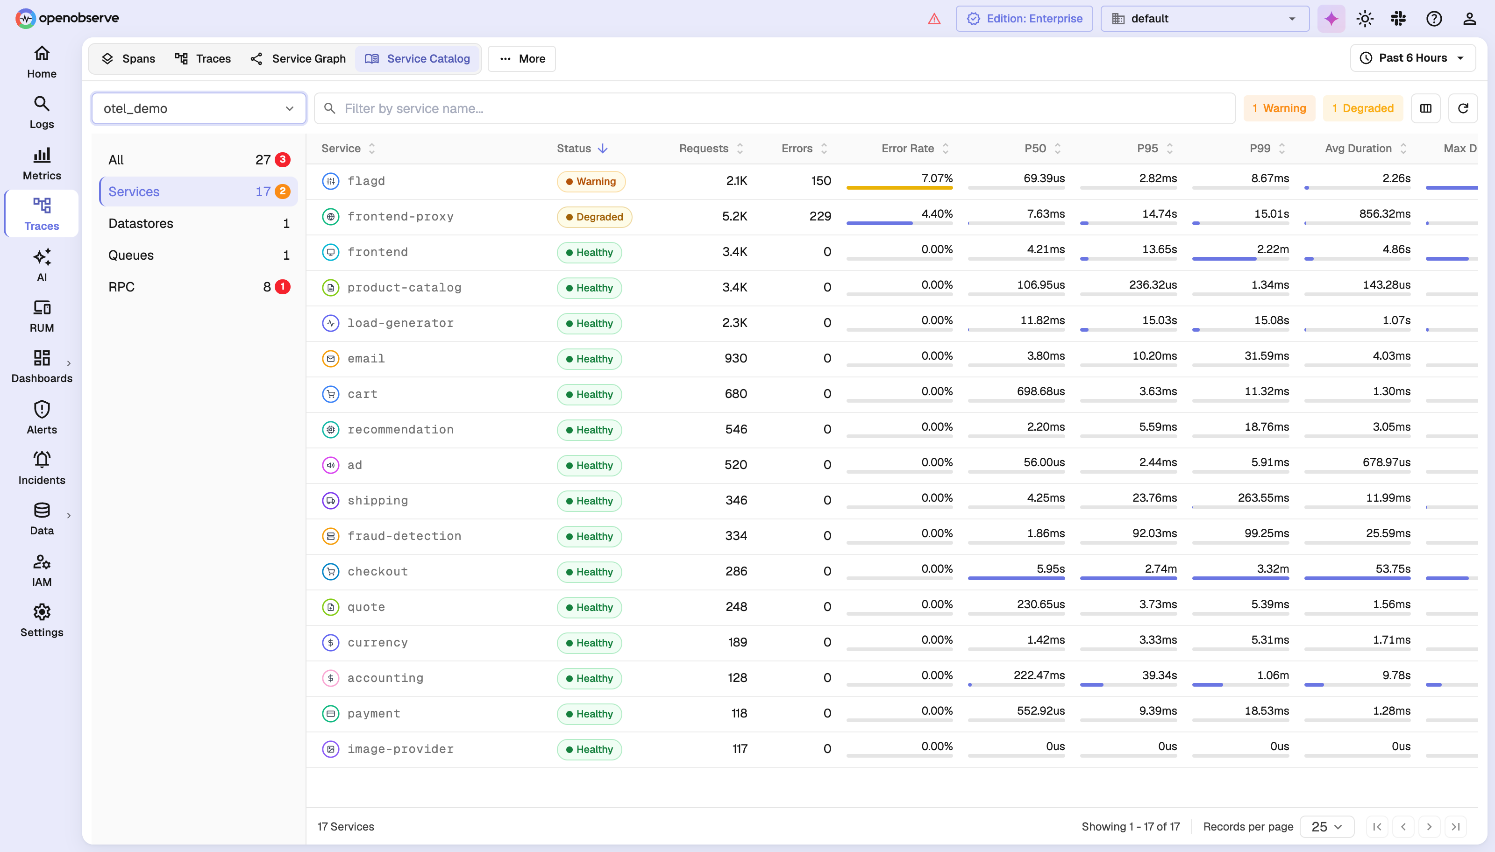This screenshot has width=1495, height=852.
Task: Open column settings icon
Action: click(x=1426, y=108)
